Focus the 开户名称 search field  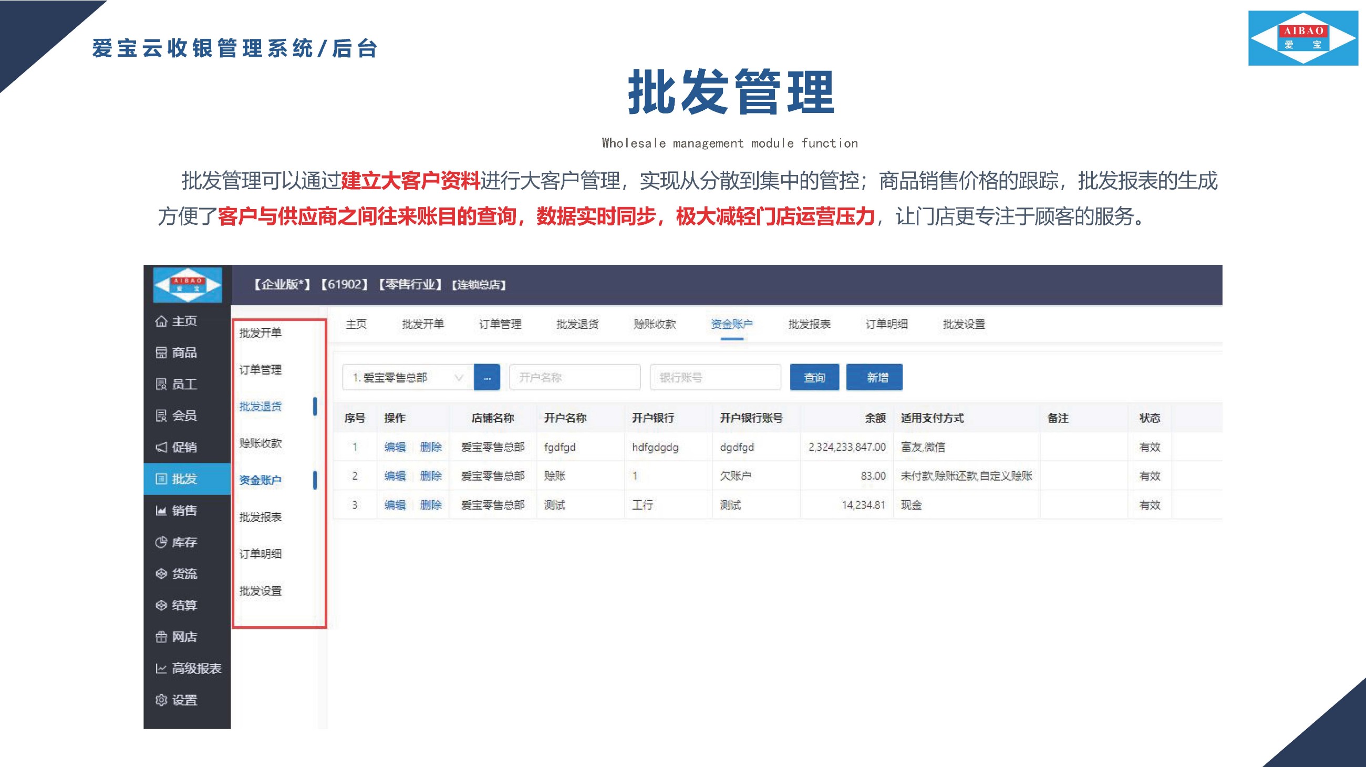575,377
